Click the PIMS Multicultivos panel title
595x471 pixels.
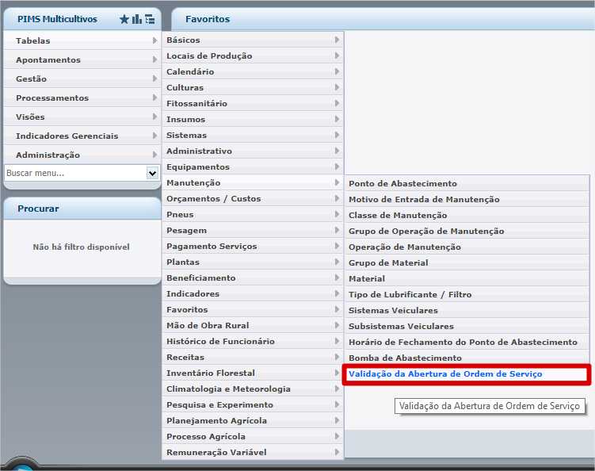pos(57,19)
